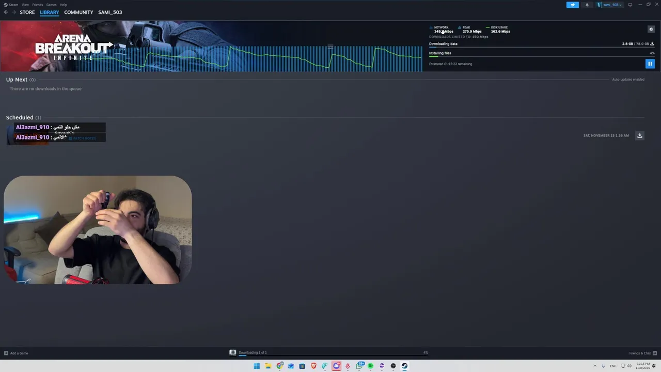661x372 pixels.
Task: Open the notifications bell
Action: pos(587,5)
